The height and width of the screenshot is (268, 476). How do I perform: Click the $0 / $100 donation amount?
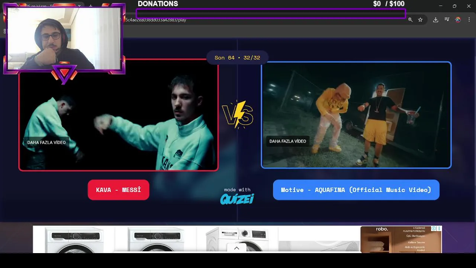click(389, 4)
